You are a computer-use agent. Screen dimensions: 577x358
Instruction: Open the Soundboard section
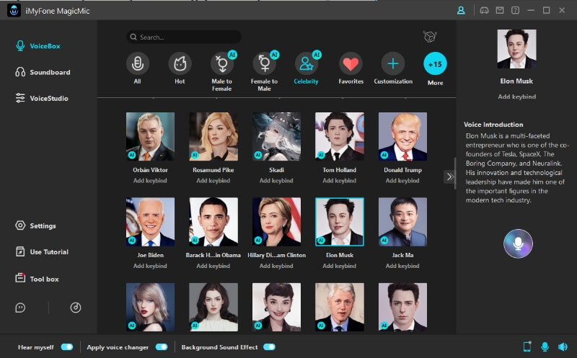(x=43, y=72)
